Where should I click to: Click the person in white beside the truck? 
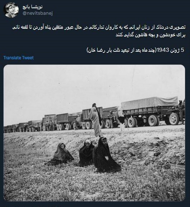click(121, 118)
